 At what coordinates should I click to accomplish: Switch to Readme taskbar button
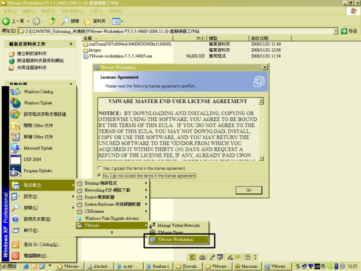[159, 266]
